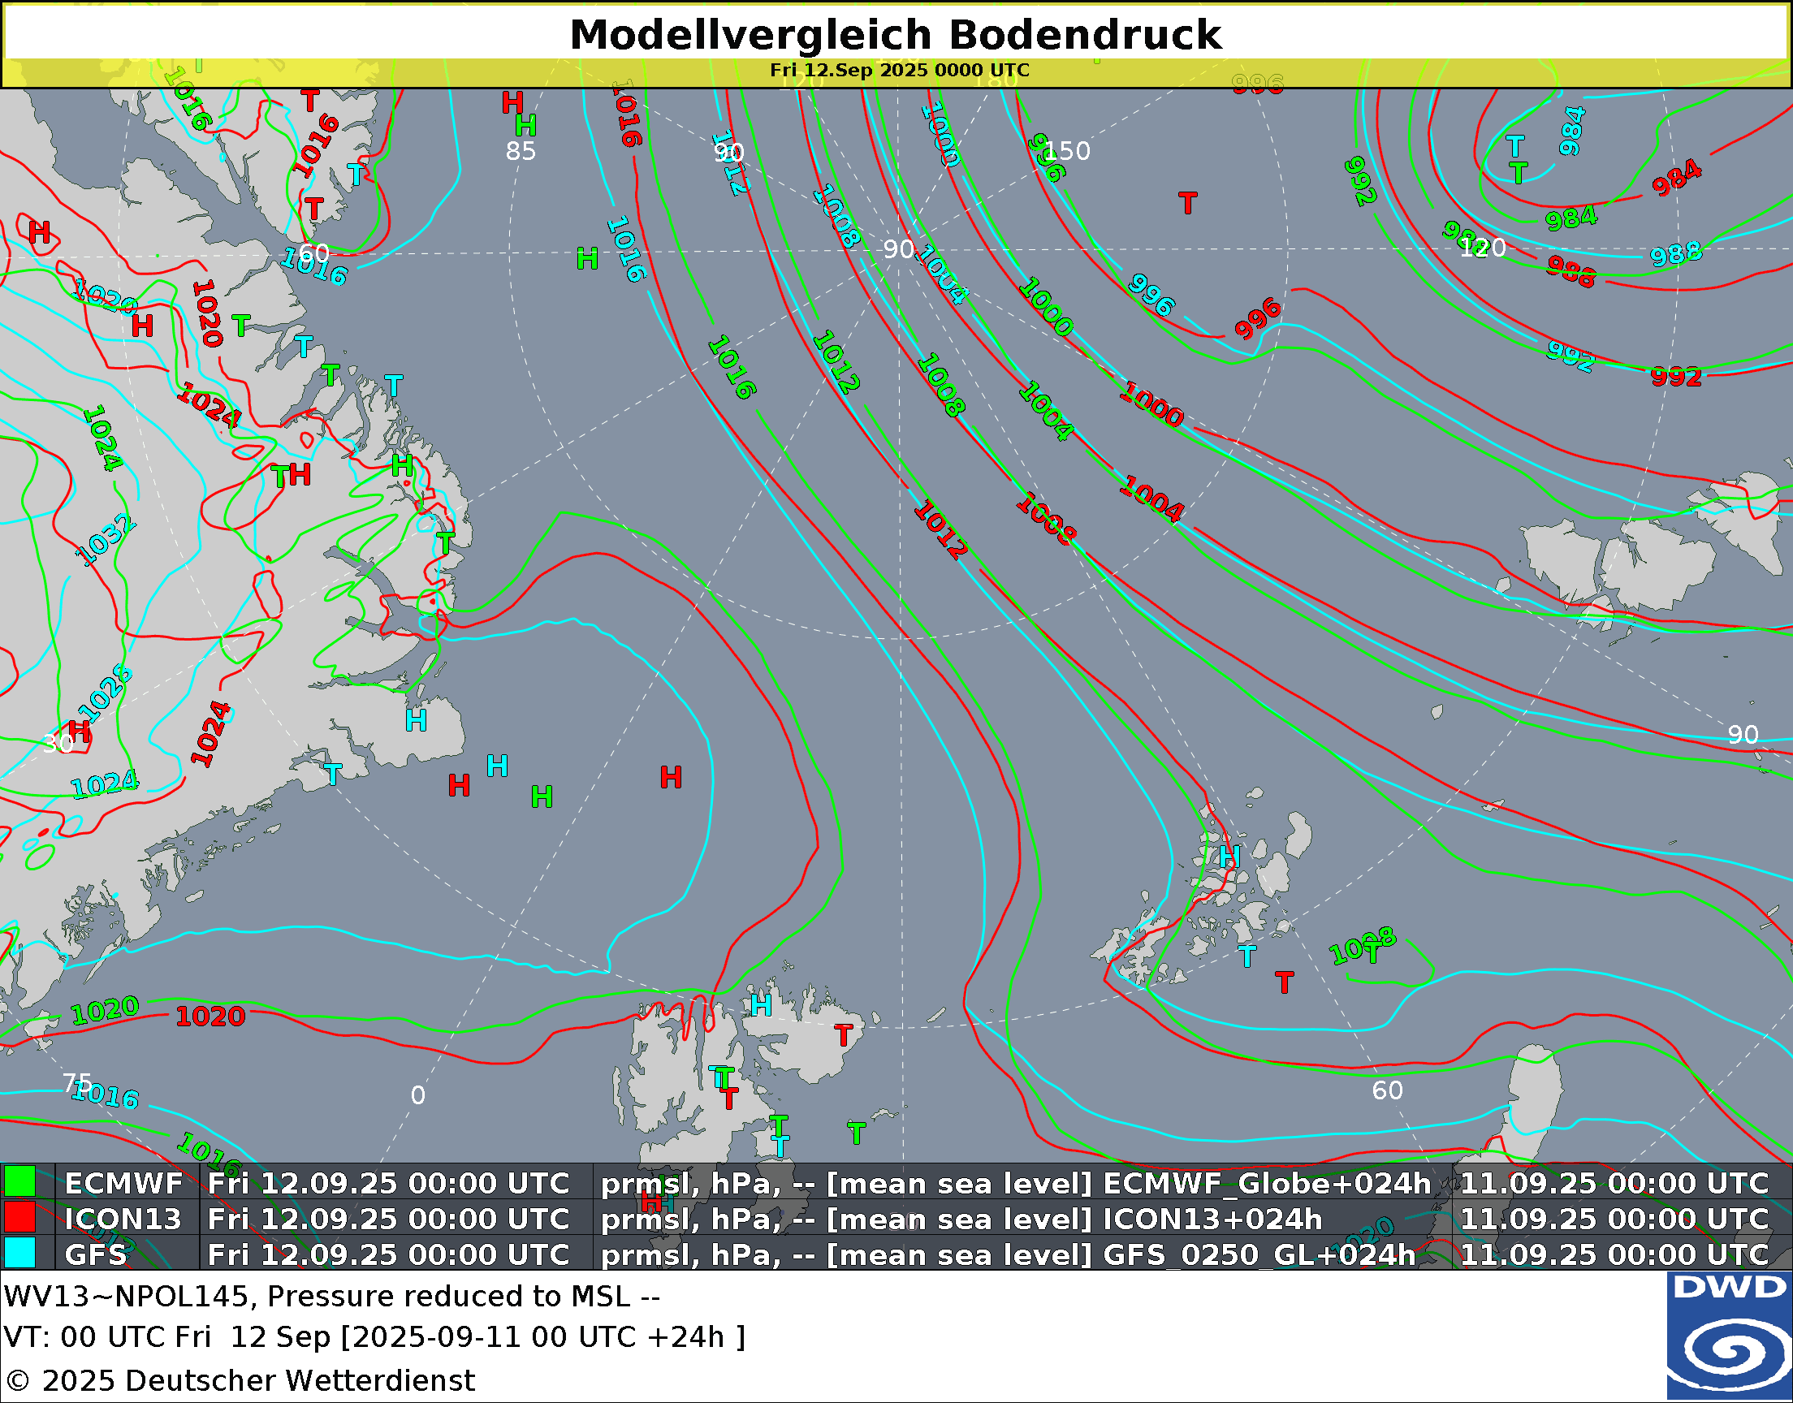Click the "Fri 12.Sep 2025 0000 UTC" subtitle
Viewport: 1793px width, 1403px height.
click(900, 70)
